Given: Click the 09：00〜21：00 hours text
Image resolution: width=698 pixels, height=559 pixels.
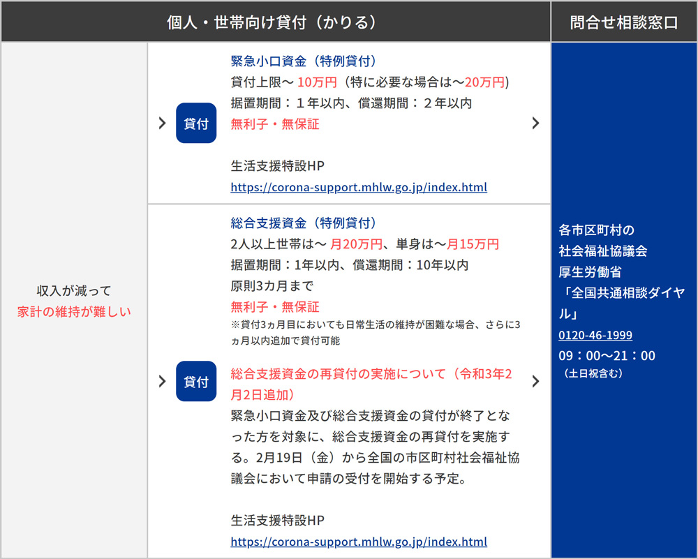Looking at the screenshot, I should tap(607, 356).
